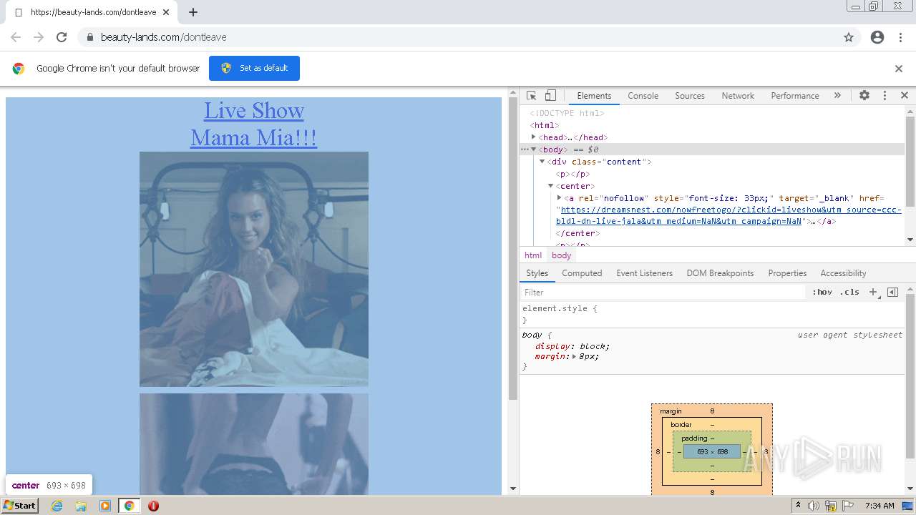Open the Chrome main menu

pos(901,37)
